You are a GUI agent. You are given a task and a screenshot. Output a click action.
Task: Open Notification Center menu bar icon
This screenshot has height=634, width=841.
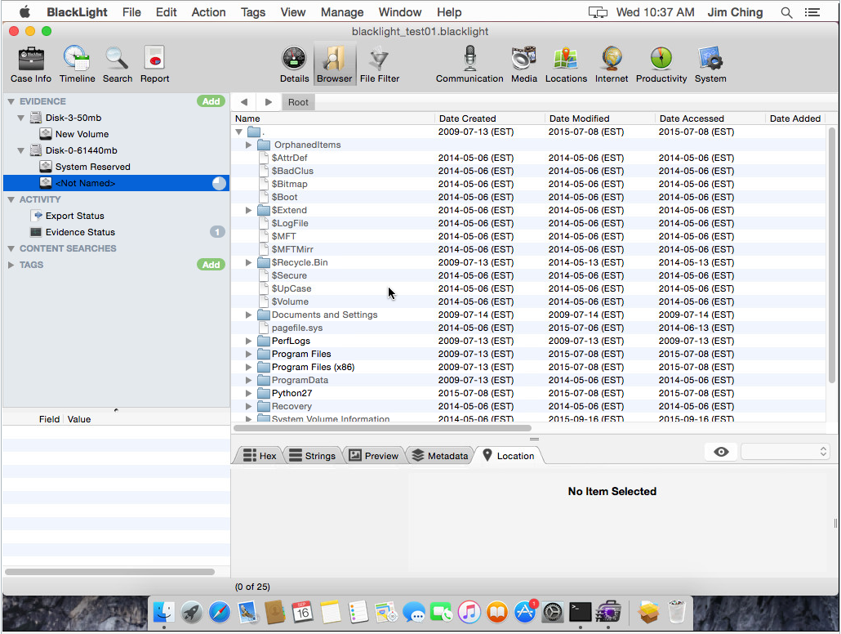click(x=812, y=12)
